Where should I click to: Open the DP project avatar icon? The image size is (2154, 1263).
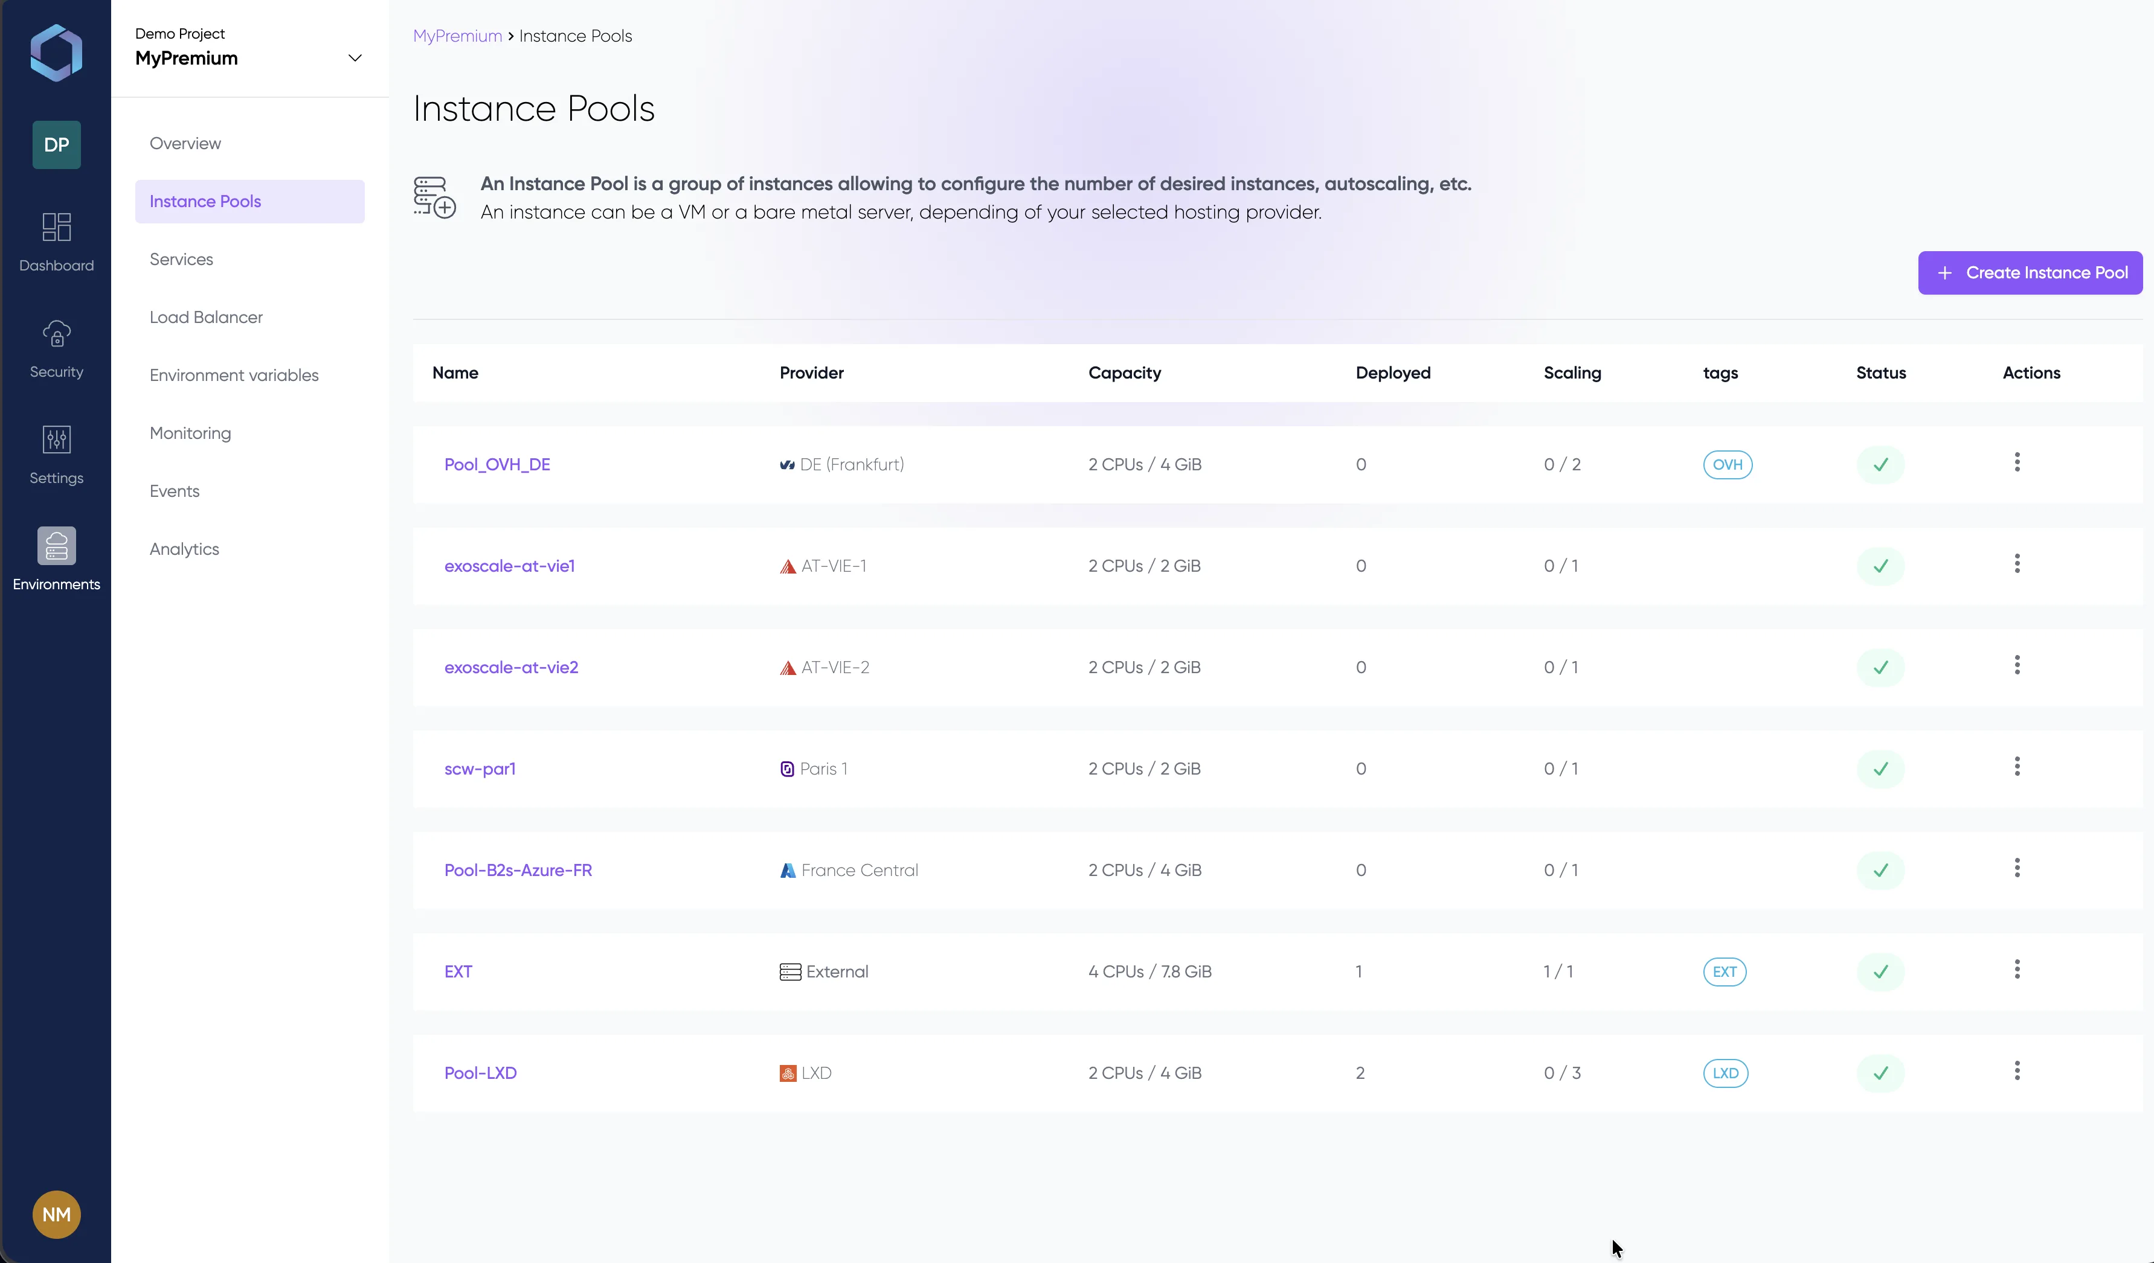tap(56, 144)
